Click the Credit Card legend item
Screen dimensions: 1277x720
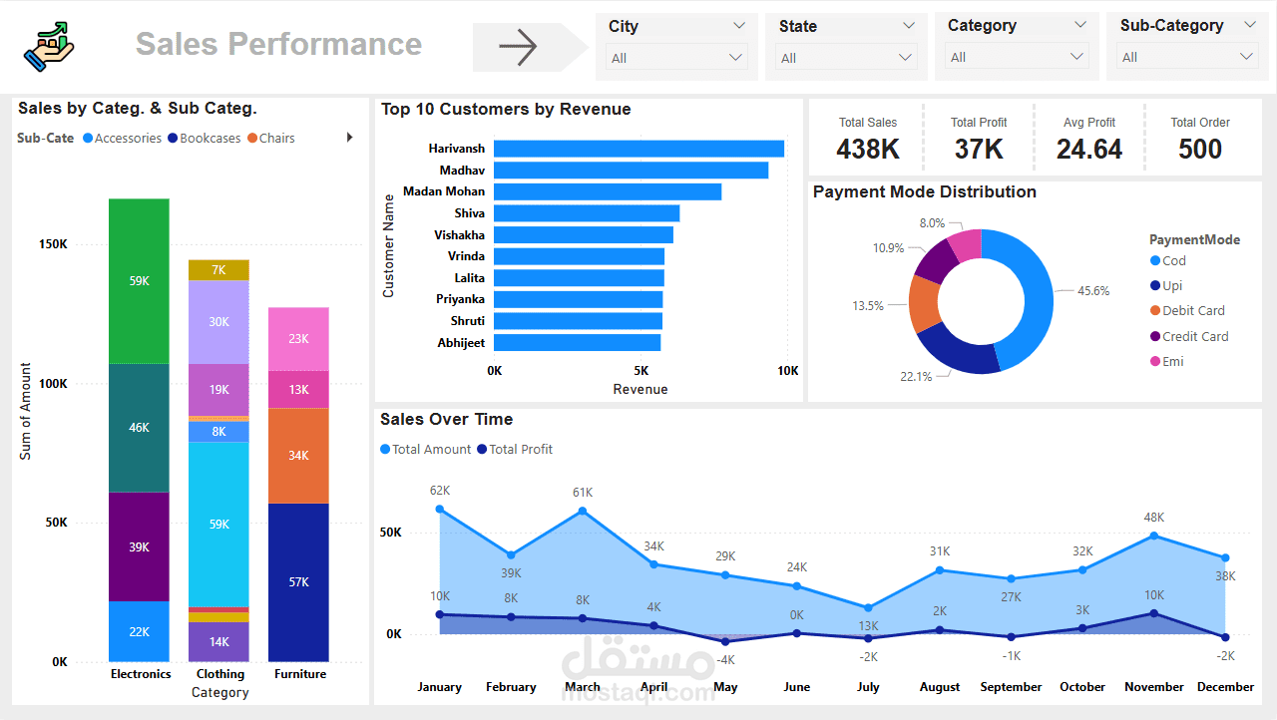click(1189, 336)
